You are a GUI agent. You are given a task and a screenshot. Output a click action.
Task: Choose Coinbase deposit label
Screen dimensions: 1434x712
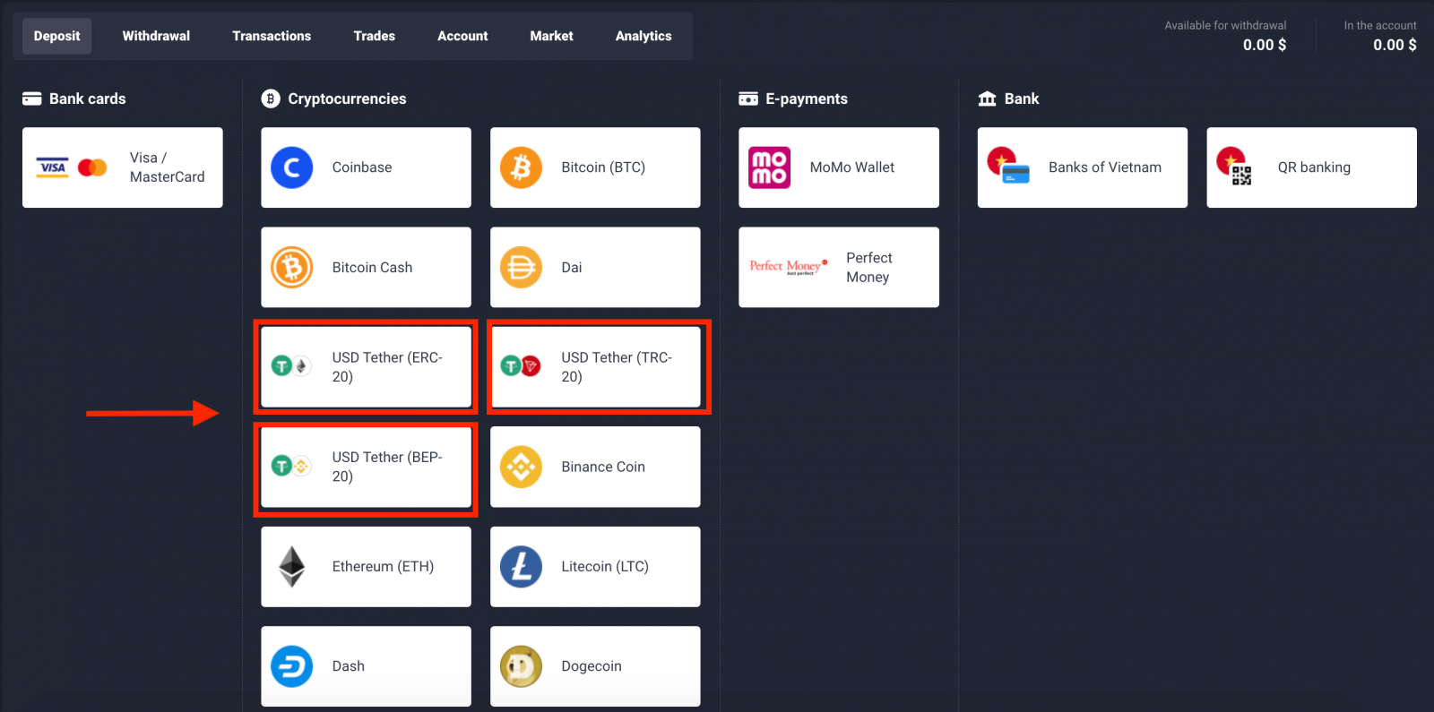click(x=362, y=167)
